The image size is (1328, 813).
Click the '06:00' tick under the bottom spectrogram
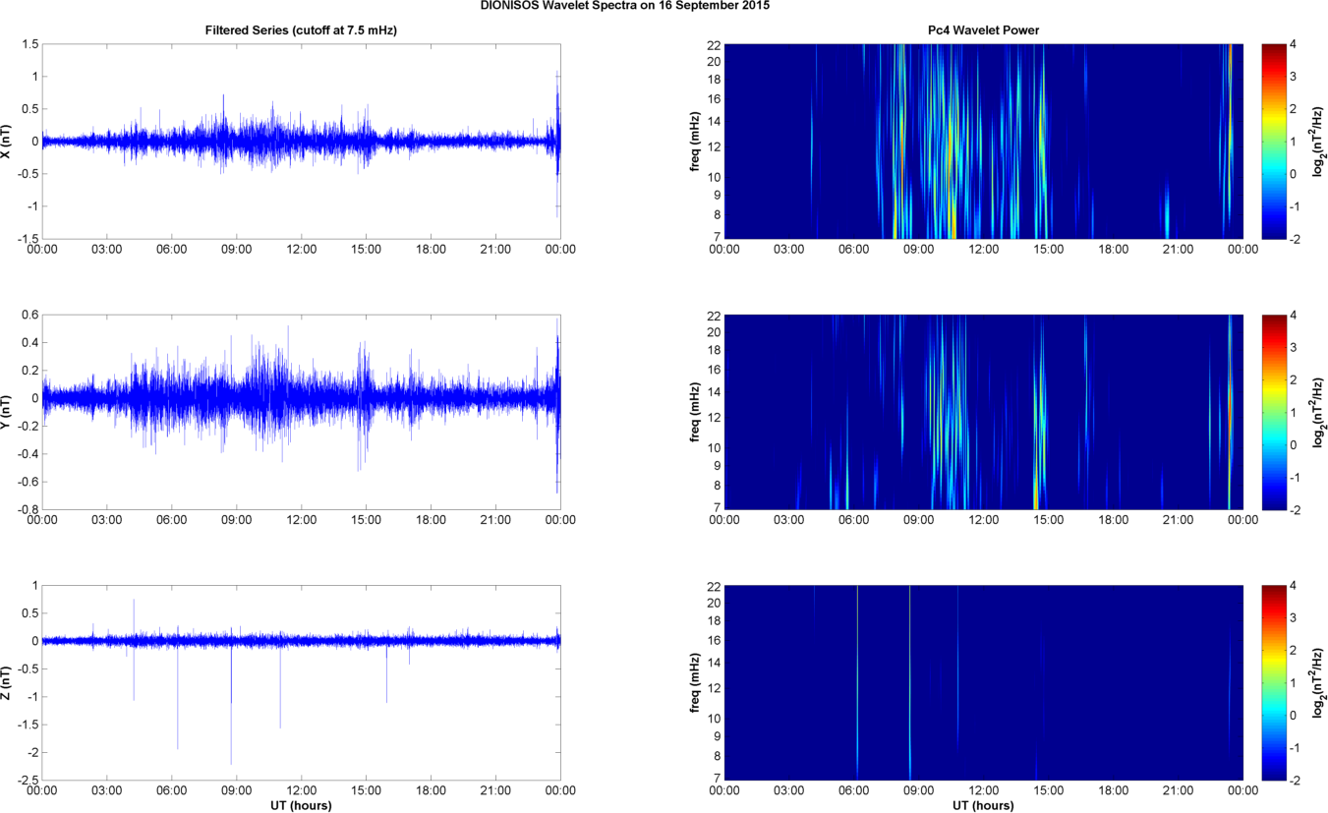(x=854, y=790)
